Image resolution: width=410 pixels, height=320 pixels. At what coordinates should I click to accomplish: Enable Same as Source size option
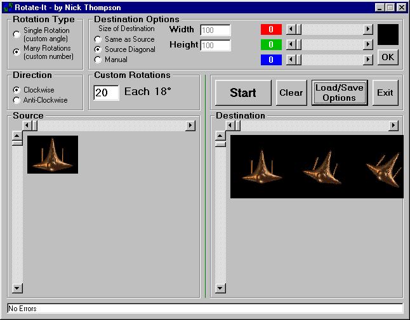(x=98, y=39)
